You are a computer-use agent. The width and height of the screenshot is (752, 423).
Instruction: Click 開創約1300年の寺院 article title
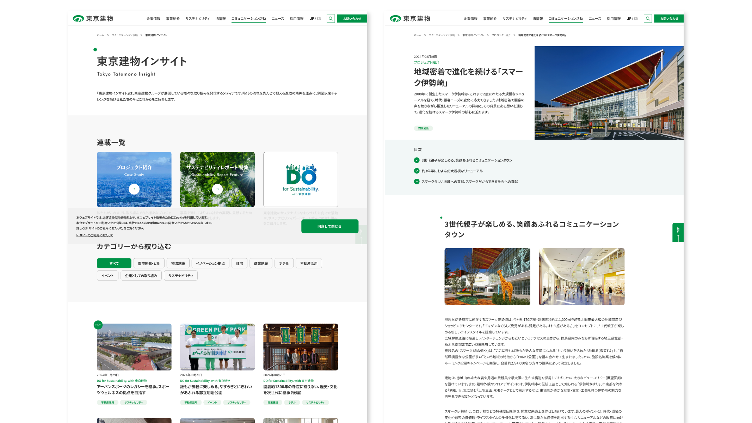point(300,390)
